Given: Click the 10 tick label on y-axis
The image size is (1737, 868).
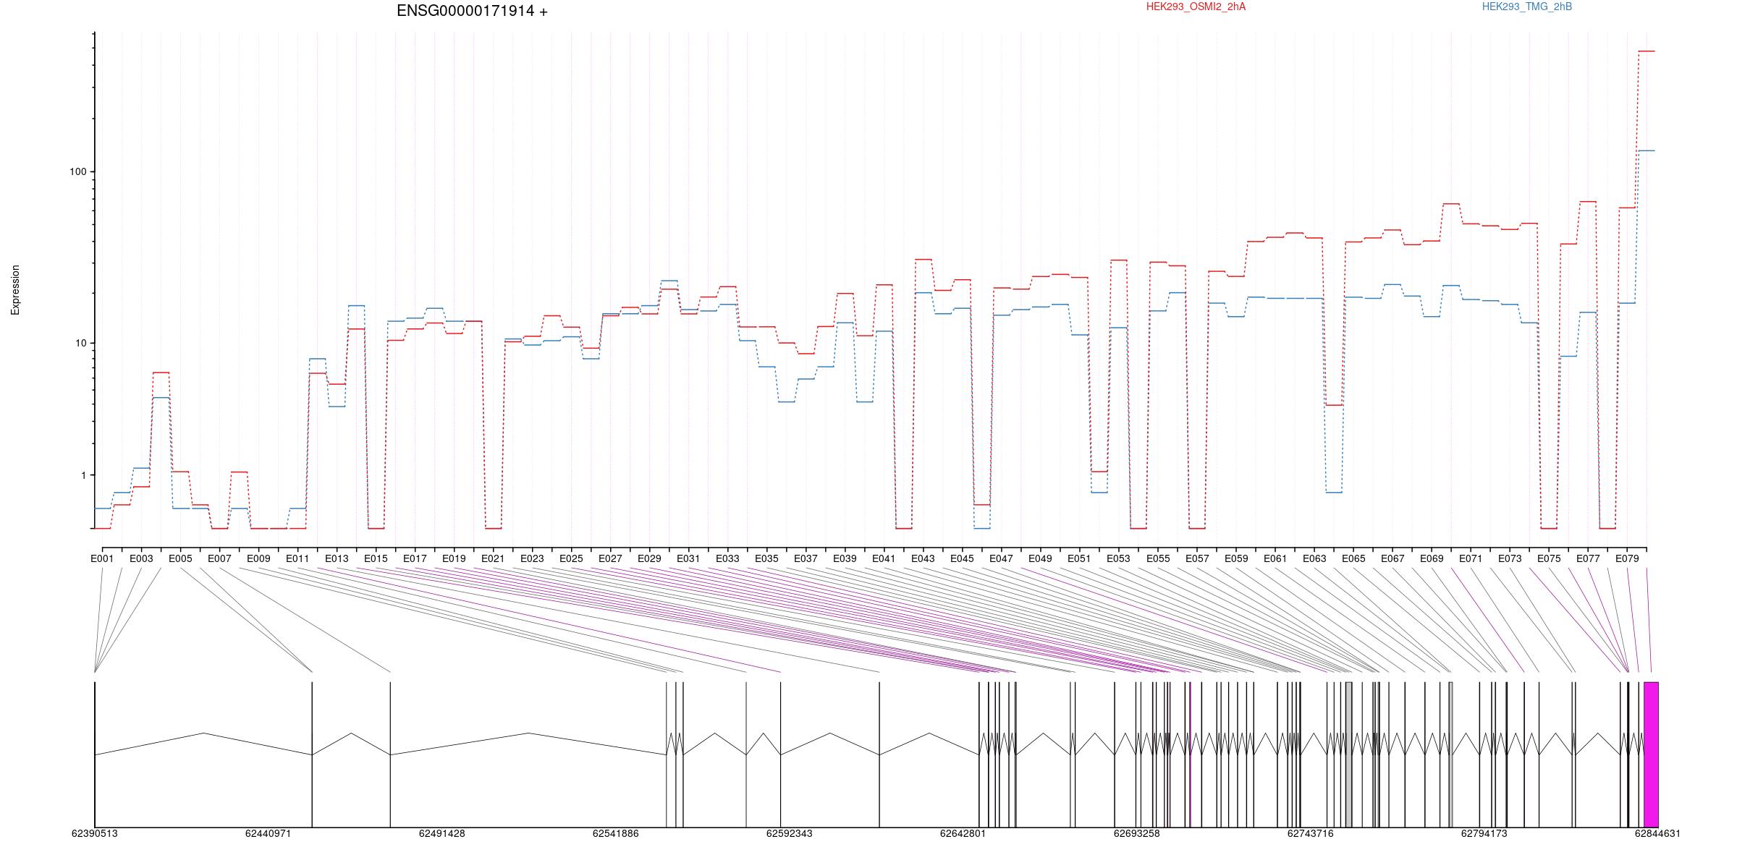Looking at the screenshot, I should (x=80, y=343).
